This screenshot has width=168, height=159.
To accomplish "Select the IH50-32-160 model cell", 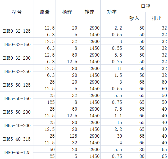I will [17, 44].
